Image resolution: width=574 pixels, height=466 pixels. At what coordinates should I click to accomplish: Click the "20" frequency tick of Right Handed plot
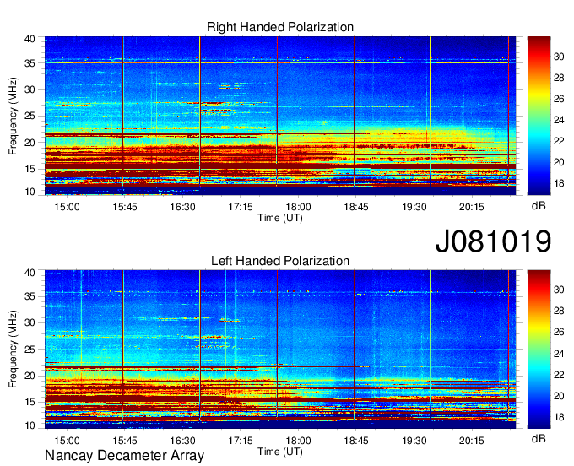(30, 143)
